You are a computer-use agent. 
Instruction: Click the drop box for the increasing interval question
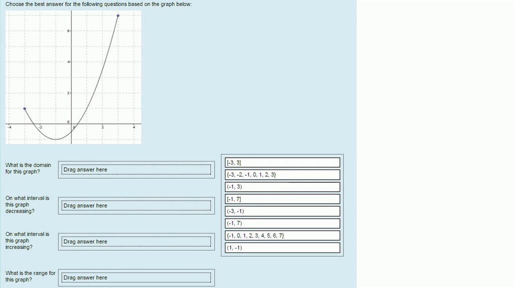tap(136, 242)
